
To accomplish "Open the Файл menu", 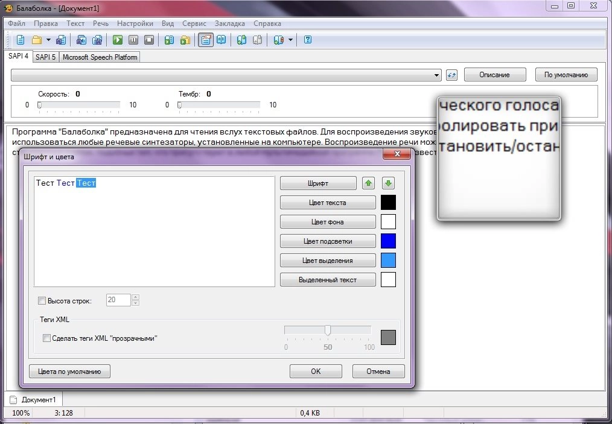I will click(x=17, y=24).
